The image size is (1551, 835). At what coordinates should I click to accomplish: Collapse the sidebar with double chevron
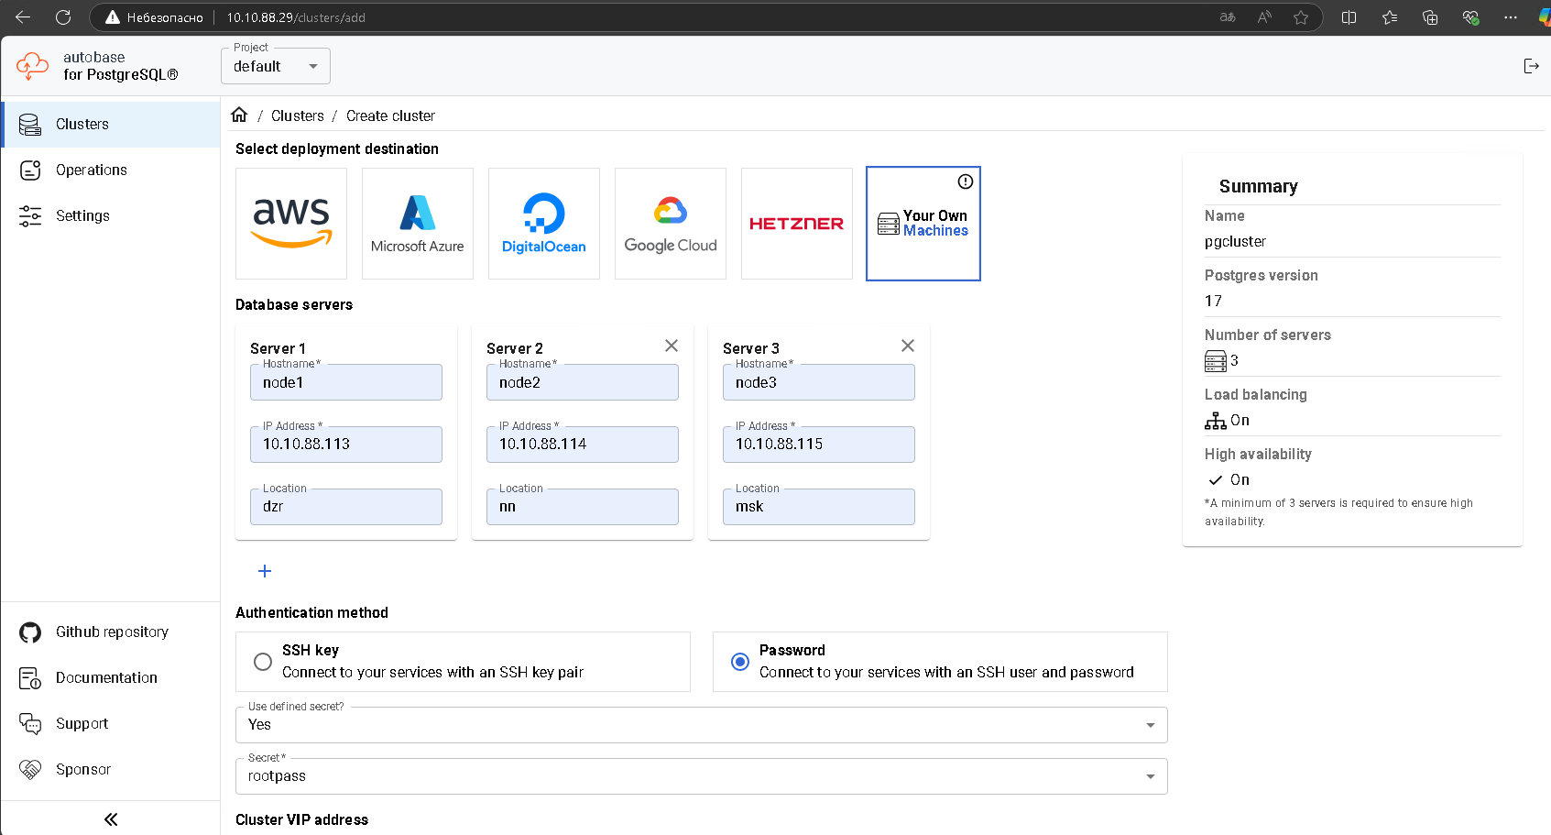click(x=111, y=819)
